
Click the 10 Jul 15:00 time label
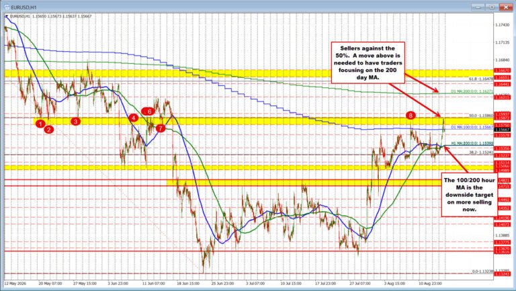coord(290,283)
